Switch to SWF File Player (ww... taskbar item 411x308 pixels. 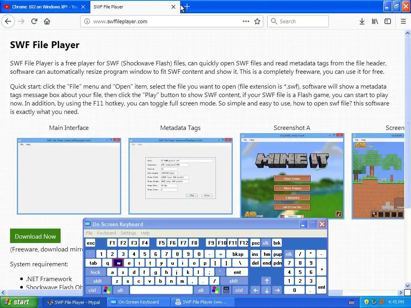point(203,302)
